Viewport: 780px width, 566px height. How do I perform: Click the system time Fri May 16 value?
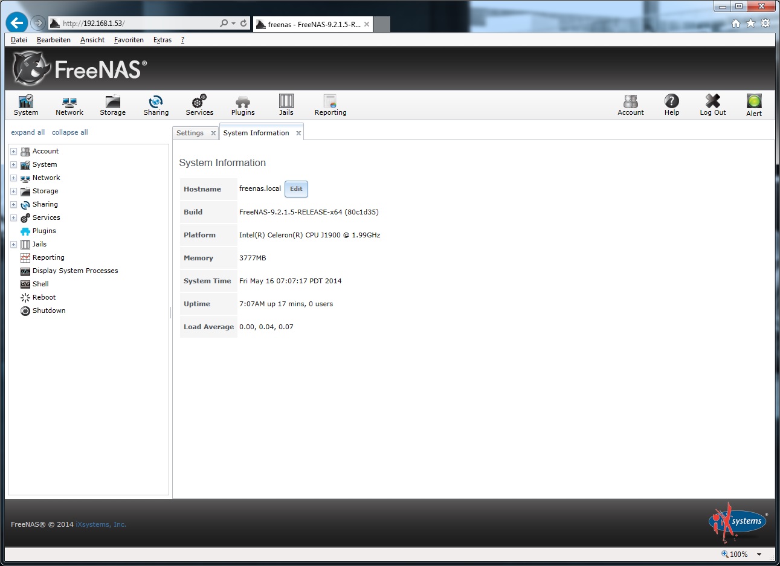291,281
